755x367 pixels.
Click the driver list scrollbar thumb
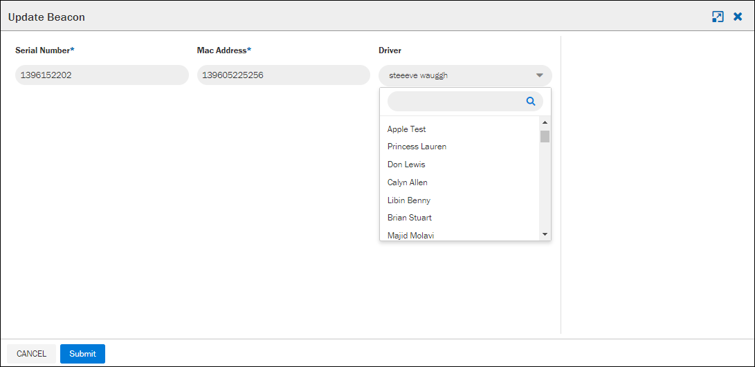[x=545, y=137]
